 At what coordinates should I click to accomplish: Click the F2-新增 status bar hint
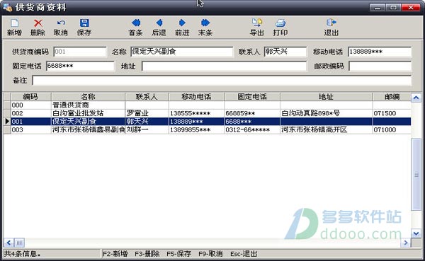click(x=115, y=254)
